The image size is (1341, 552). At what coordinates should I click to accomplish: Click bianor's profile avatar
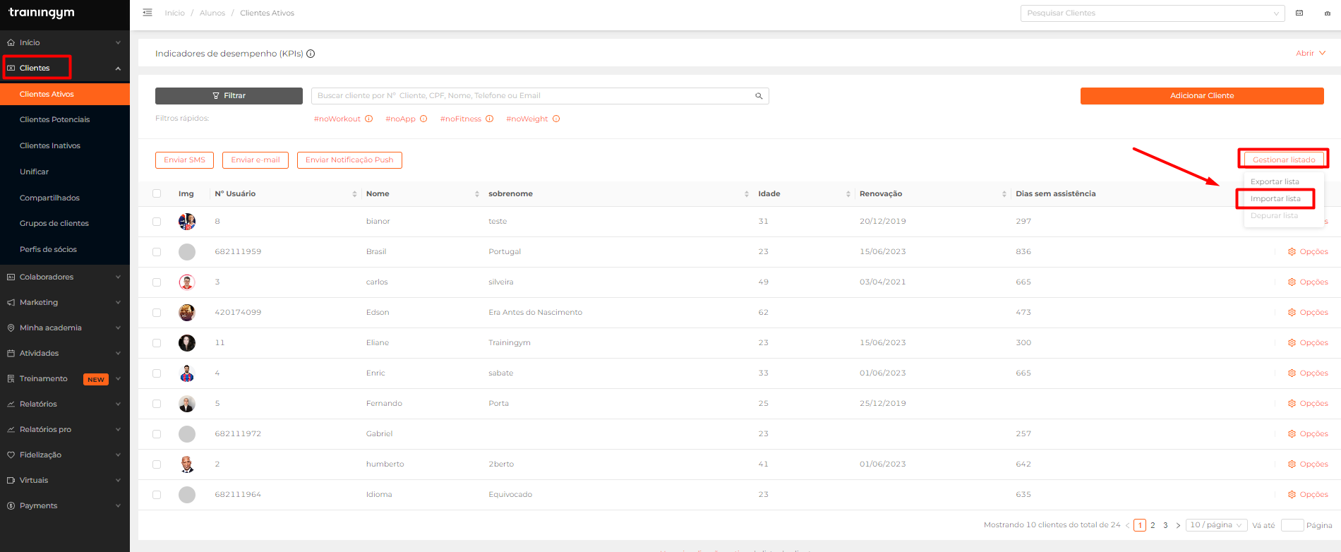coord(187,222)
